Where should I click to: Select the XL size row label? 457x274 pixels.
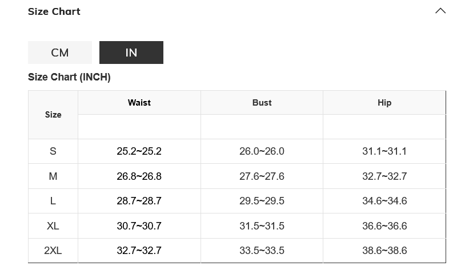(x=53, y=226)
